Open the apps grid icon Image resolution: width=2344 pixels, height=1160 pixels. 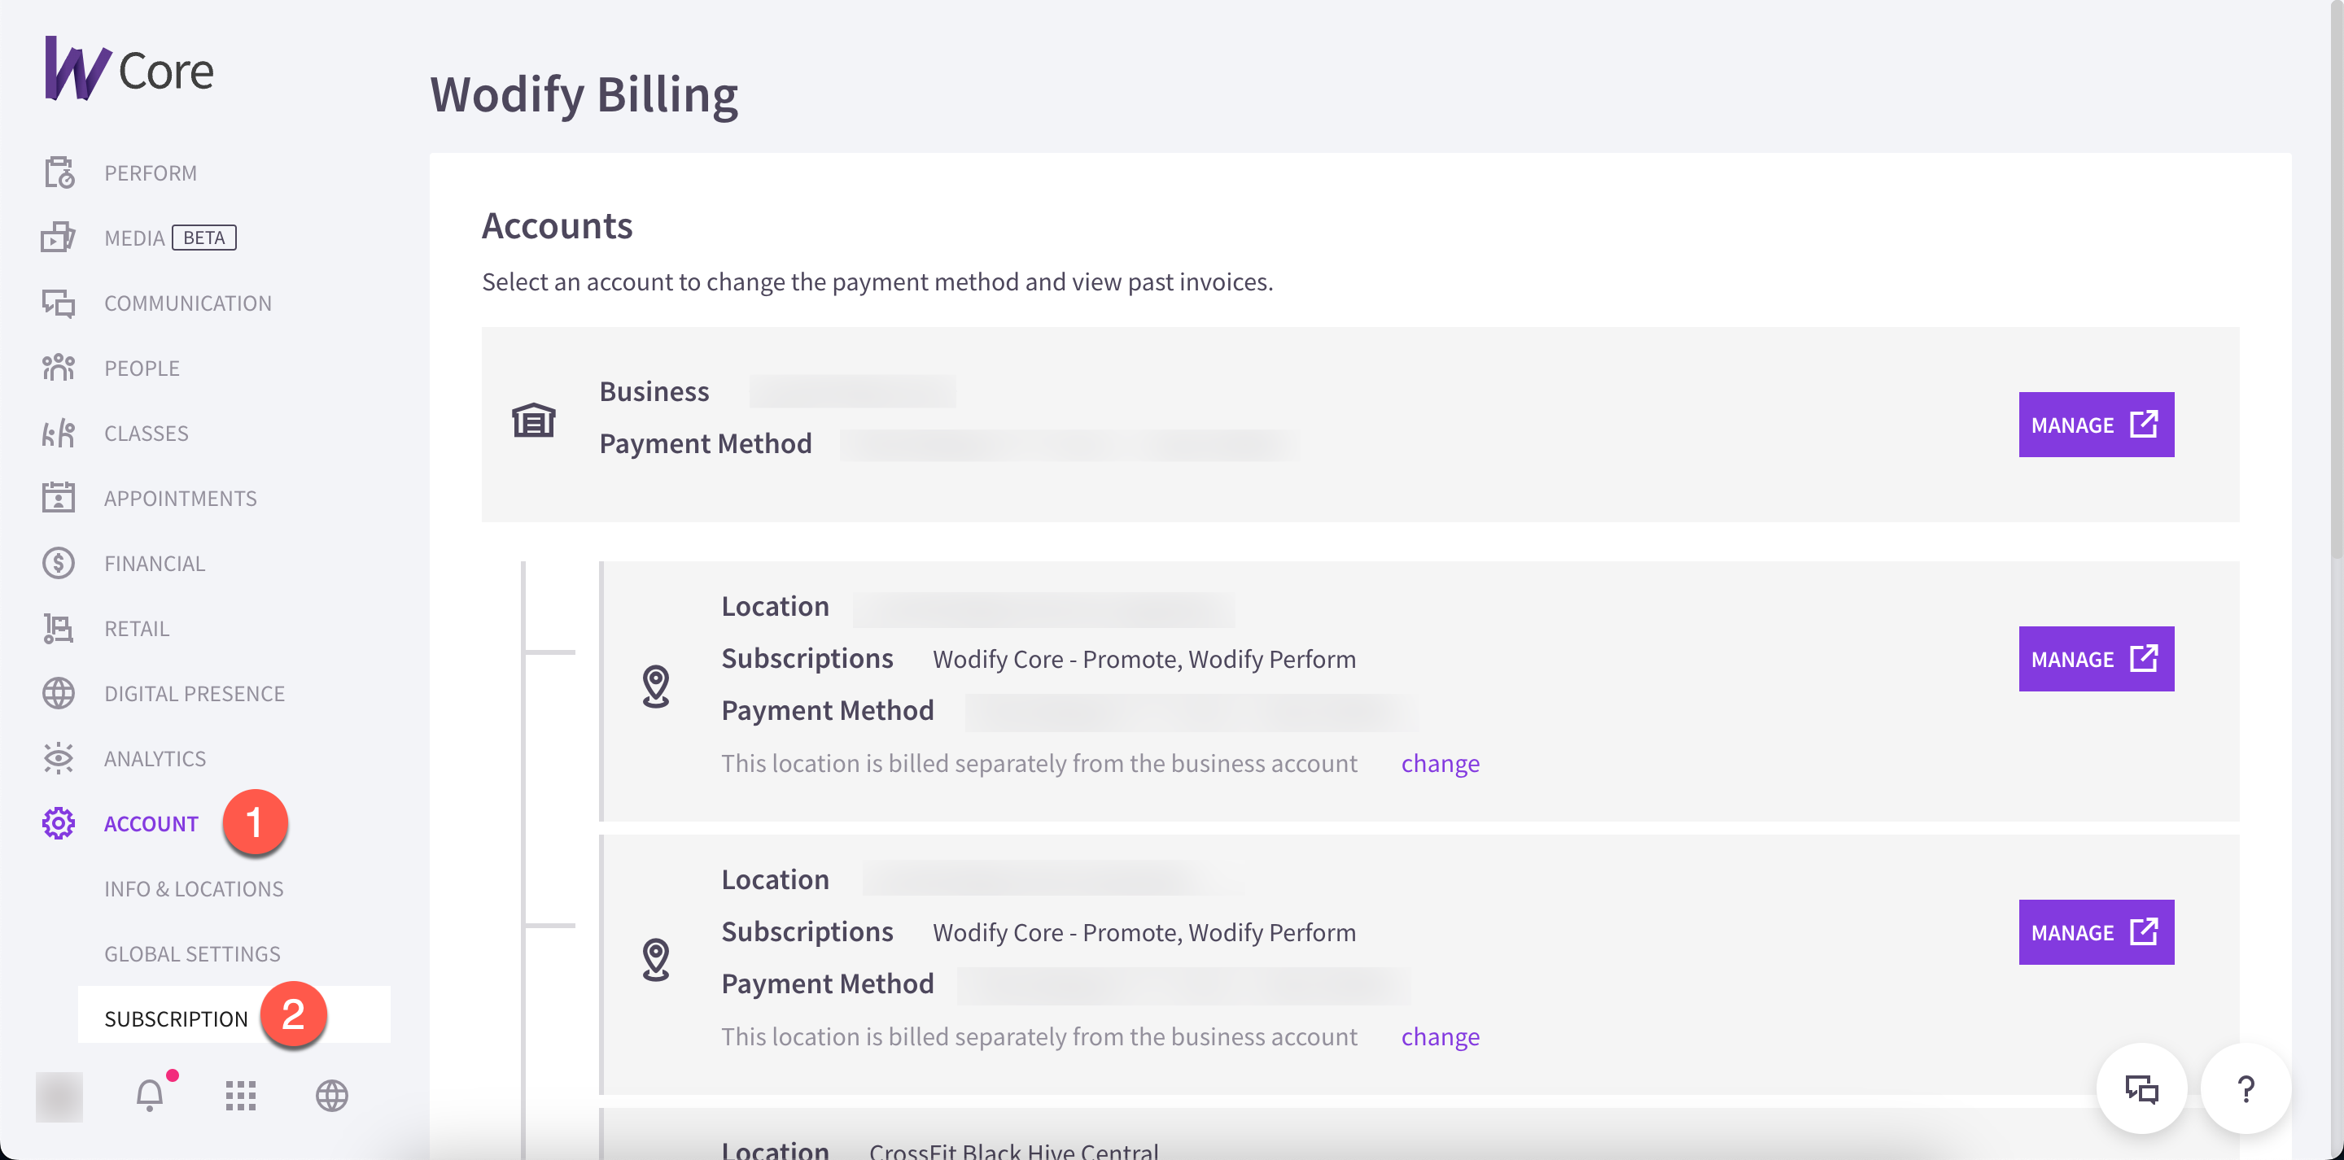point(240,1096)
